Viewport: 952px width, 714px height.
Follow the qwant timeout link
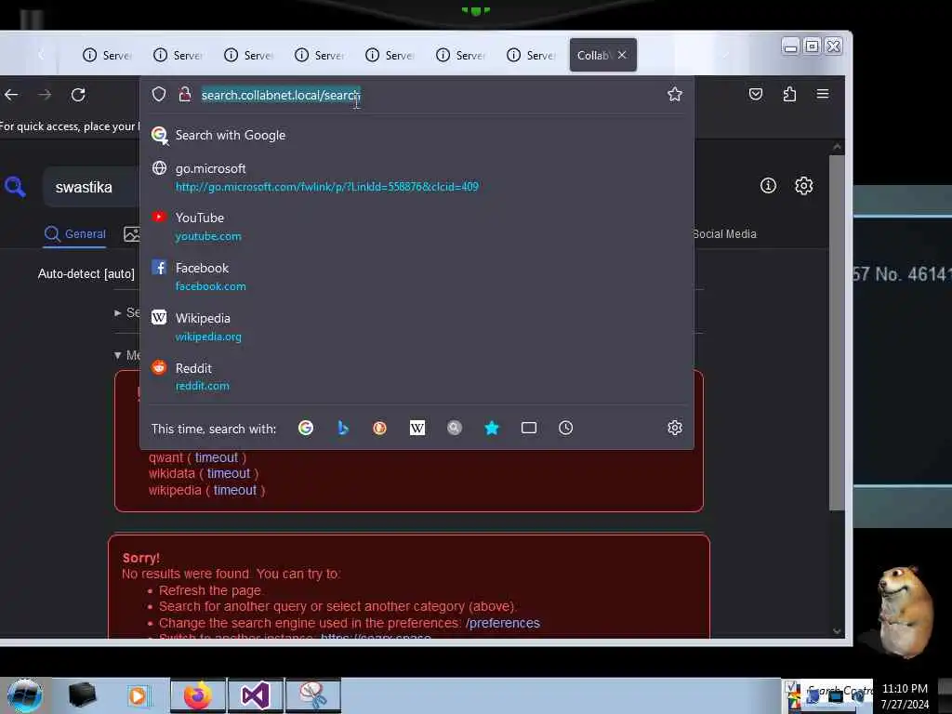216,457
